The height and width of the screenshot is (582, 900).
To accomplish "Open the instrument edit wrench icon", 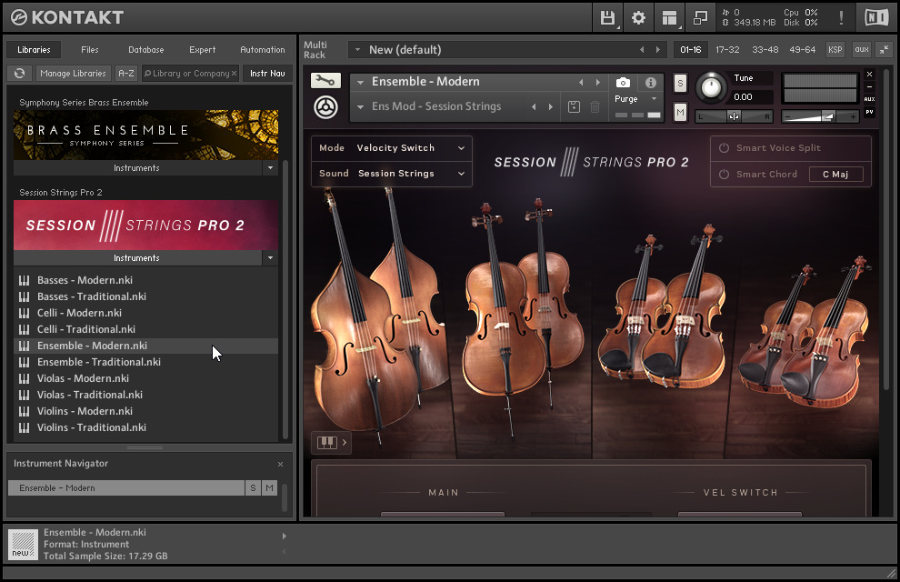I will tap(325, 81).
